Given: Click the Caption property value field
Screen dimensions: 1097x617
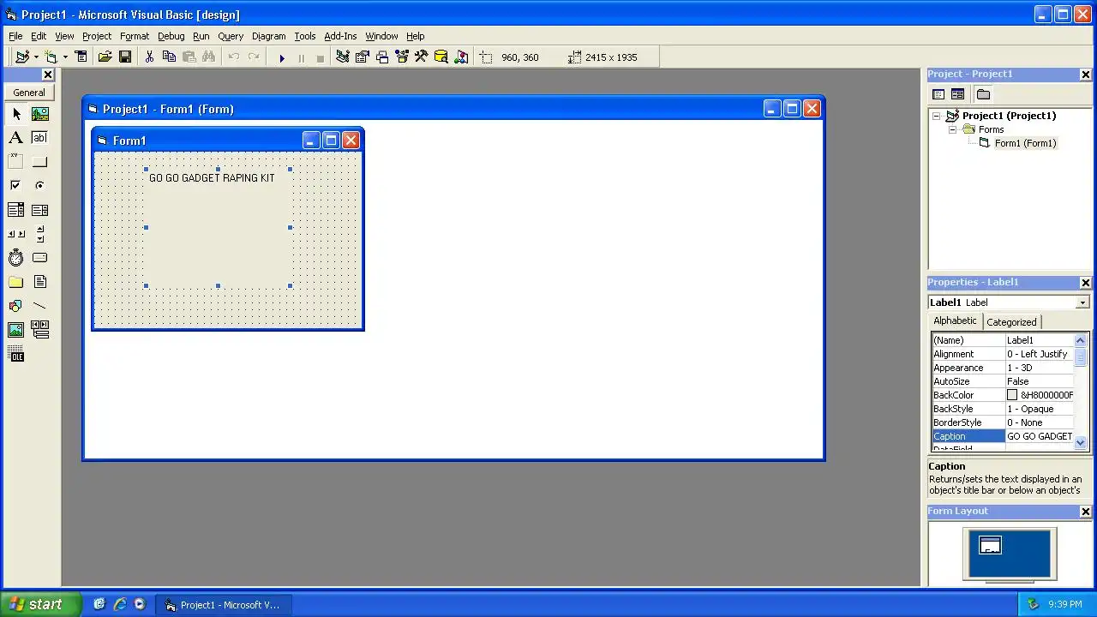Looking at the screenshot, I should 1039,436.
